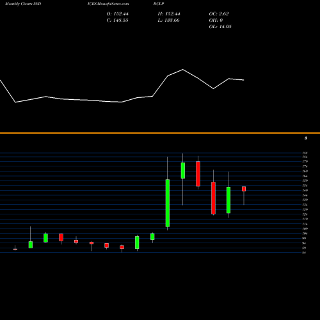
Task: Click the red candle with the highest top
Action: [x=198, y=174]
